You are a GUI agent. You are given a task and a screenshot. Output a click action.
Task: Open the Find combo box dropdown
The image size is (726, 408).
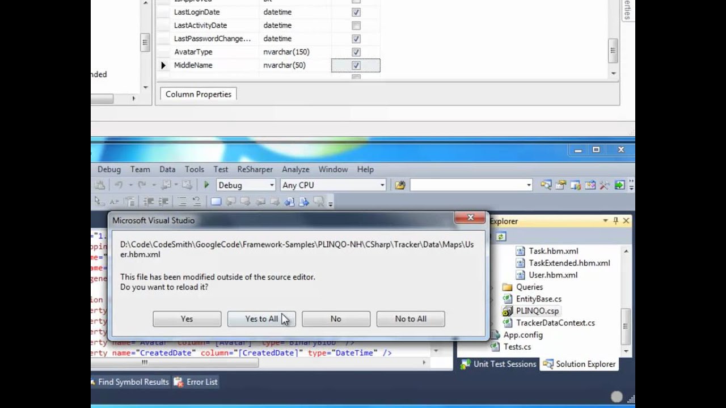tap(529, 185)
